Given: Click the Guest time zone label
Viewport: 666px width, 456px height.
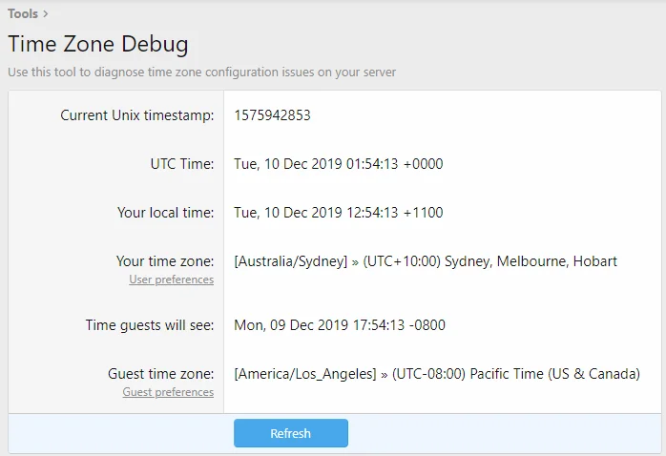Looking at the screenshot, I should coord(159,373).
